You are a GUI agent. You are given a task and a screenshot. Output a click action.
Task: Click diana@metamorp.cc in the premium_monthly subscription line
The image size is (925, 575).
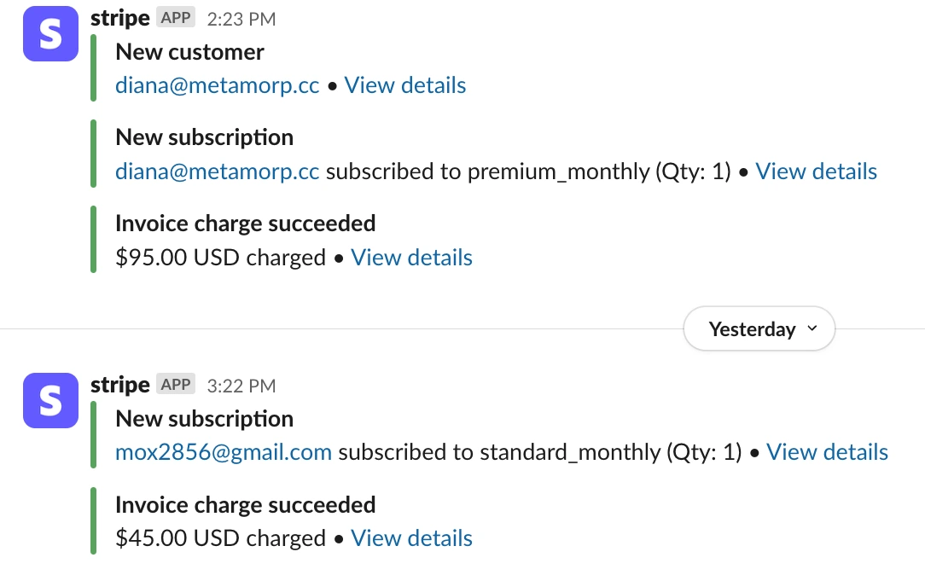point(218,171)
